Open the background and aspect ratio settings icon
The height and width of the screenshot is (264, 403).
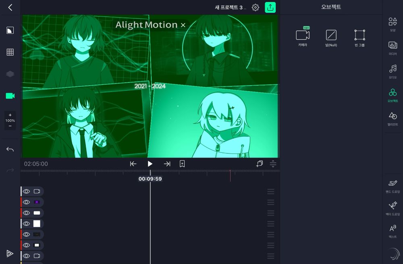coord(10,31)
